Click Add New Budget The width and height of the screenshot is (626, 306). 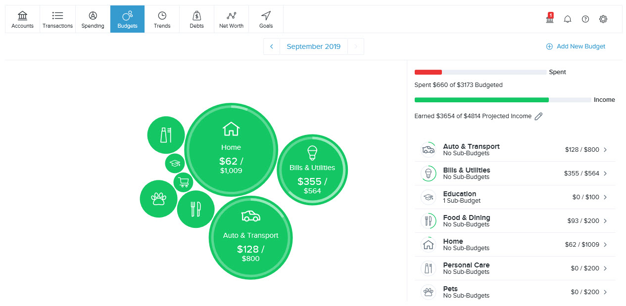coord(576,46)
